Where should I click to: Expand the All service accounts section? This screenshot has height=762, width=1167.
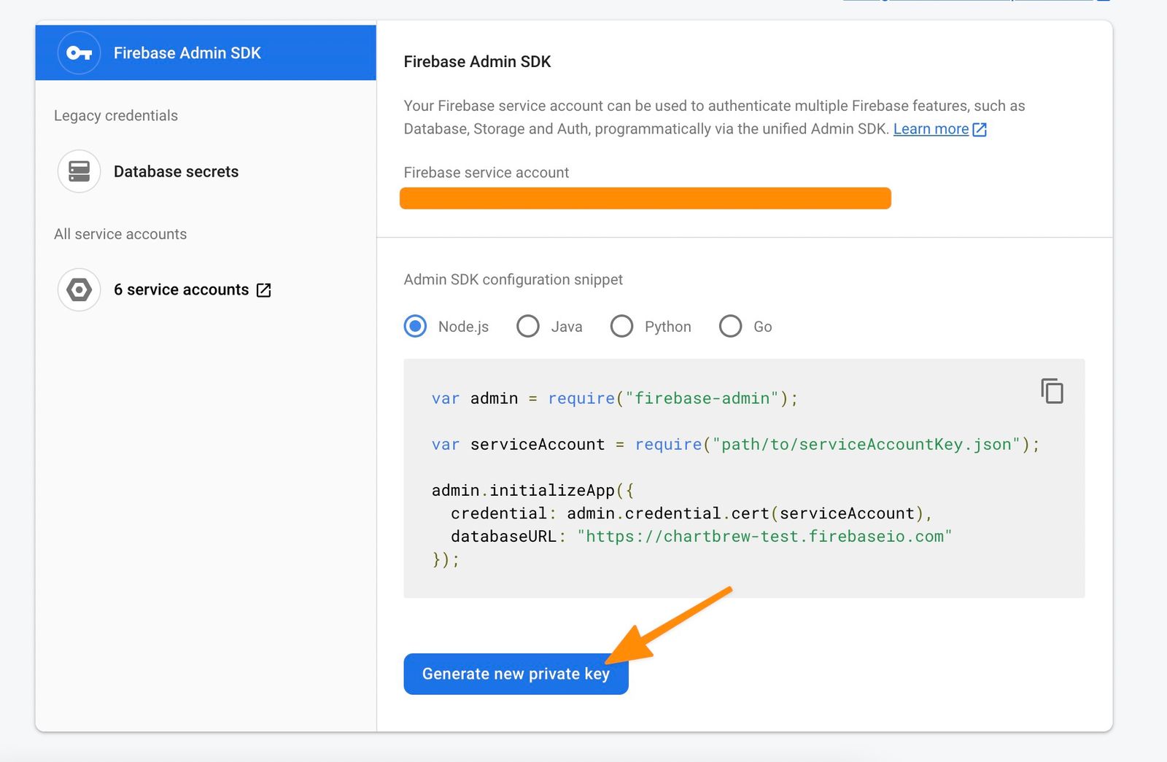pos(120,234)
